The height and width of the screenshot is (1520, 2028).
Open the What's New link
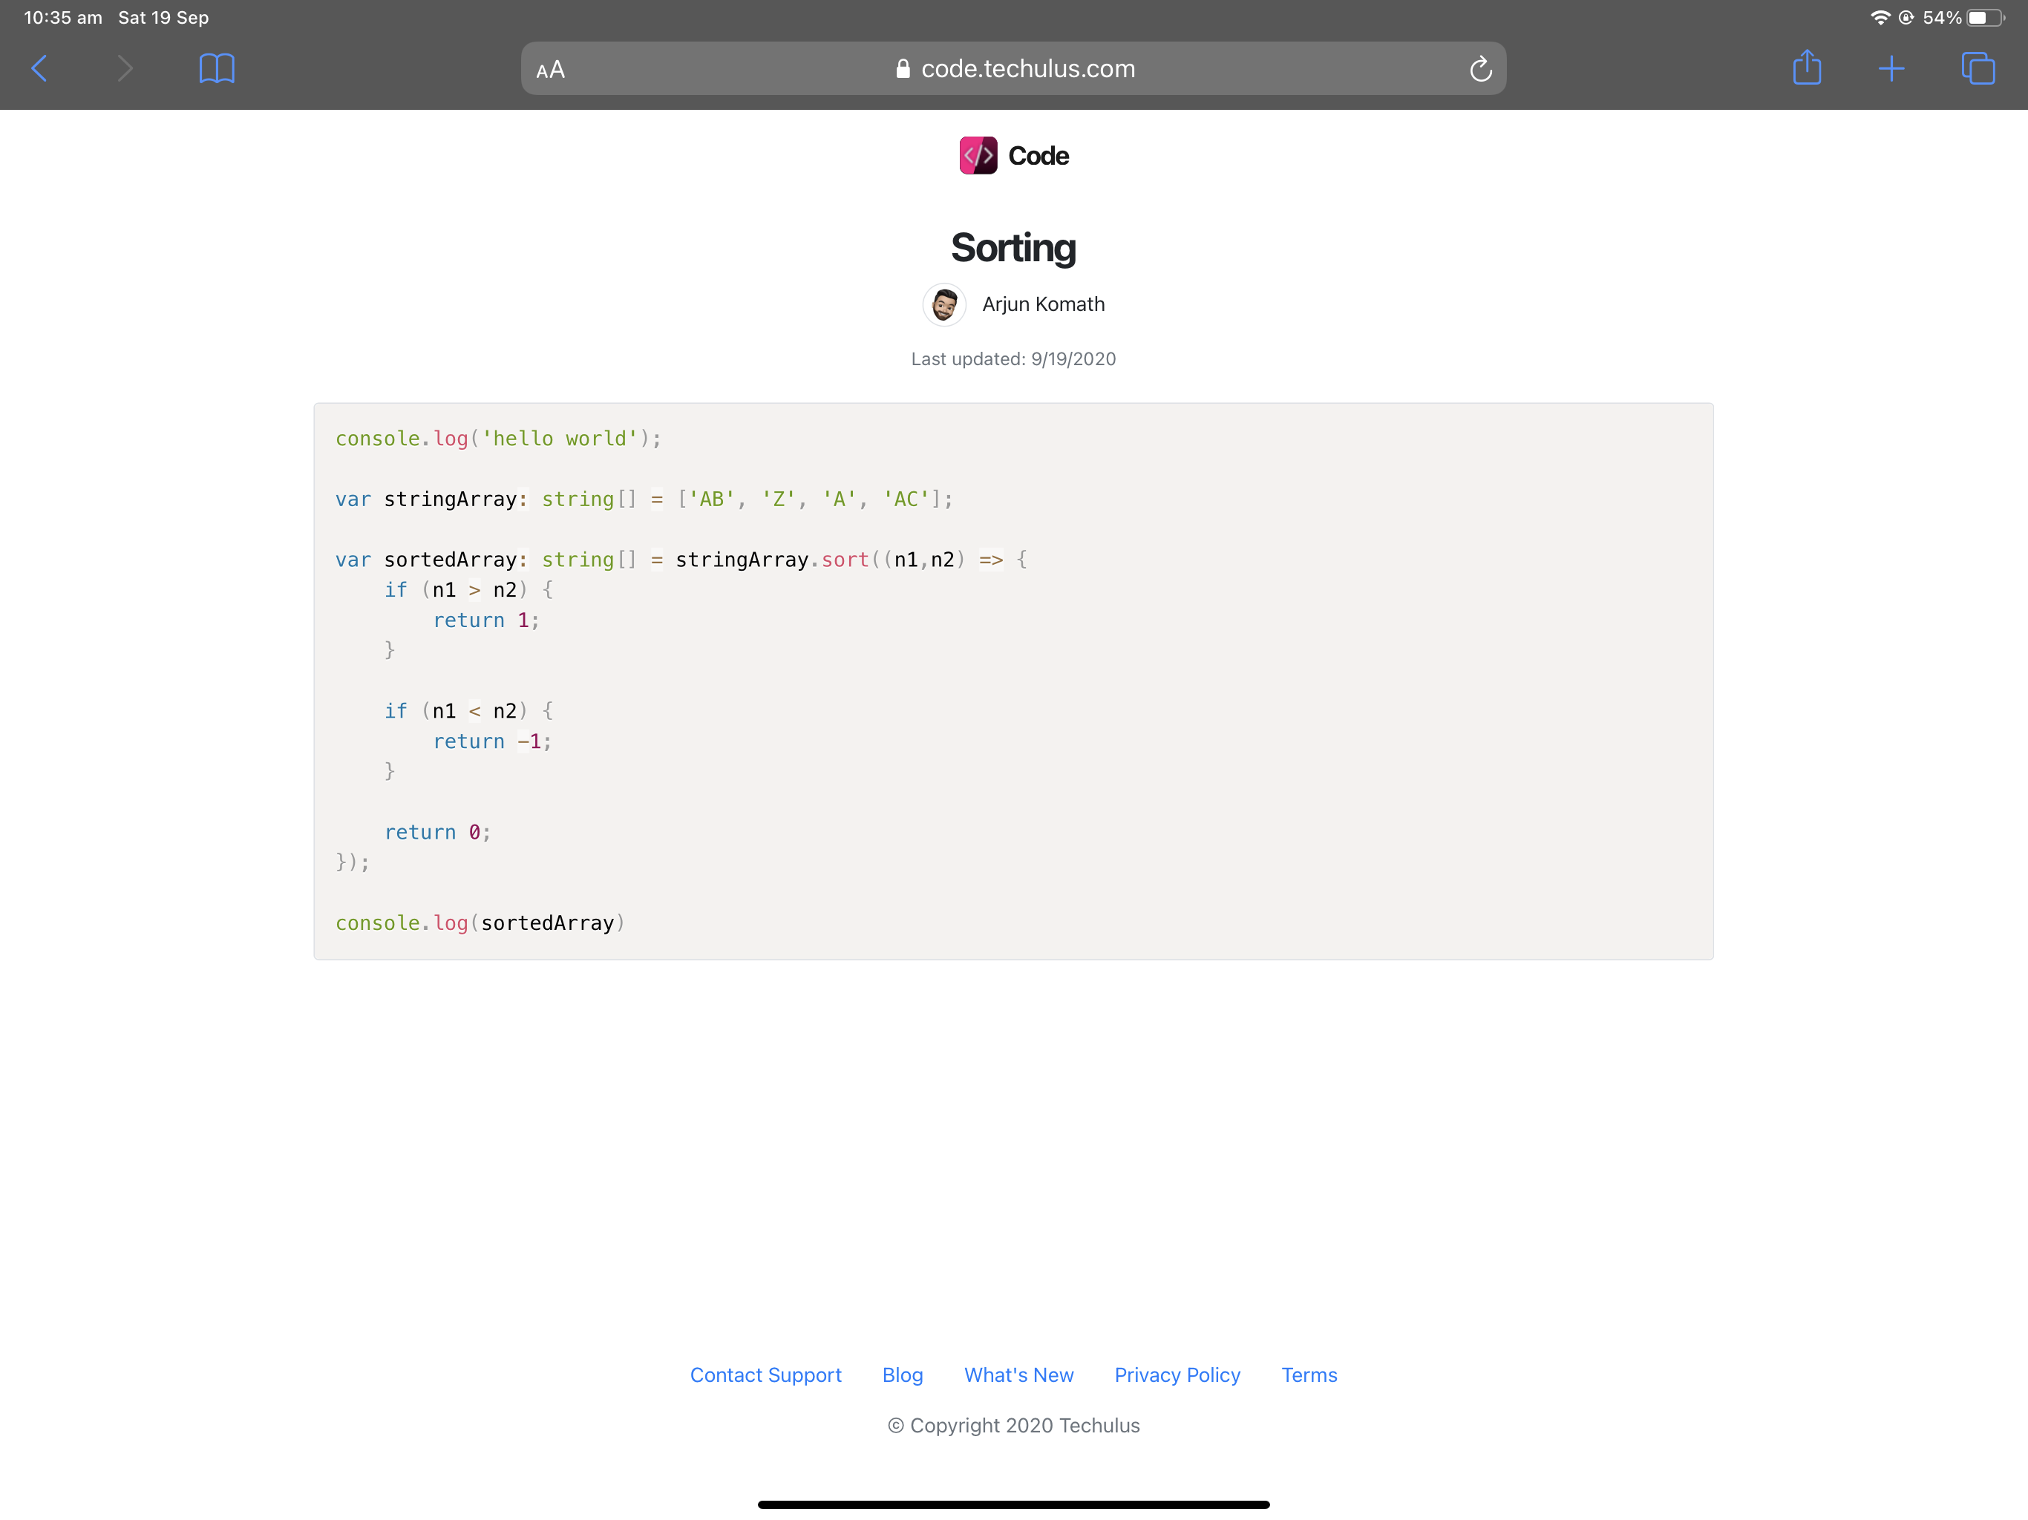click(1018, 1375)
